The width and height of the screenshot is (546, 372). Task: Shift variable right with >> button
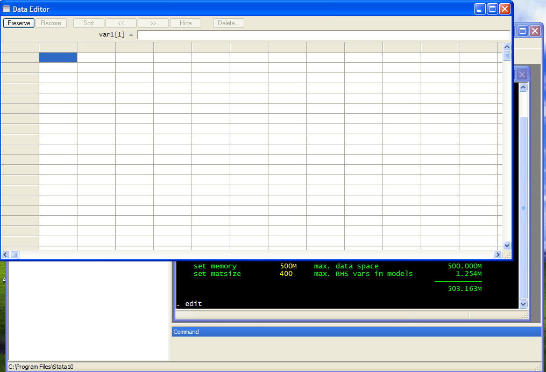click(x=153, y=23)
